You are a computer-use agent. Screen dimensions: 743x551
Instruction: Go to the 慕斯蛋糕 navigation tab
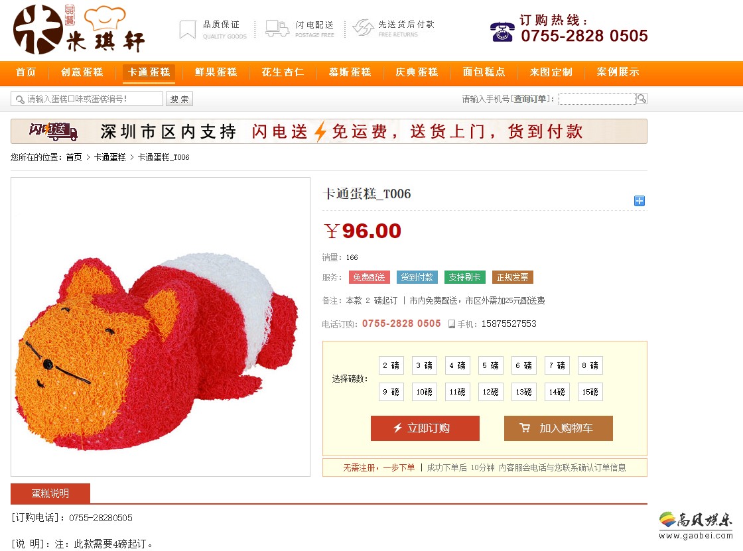pyautogui.click(x=350, y=72)
